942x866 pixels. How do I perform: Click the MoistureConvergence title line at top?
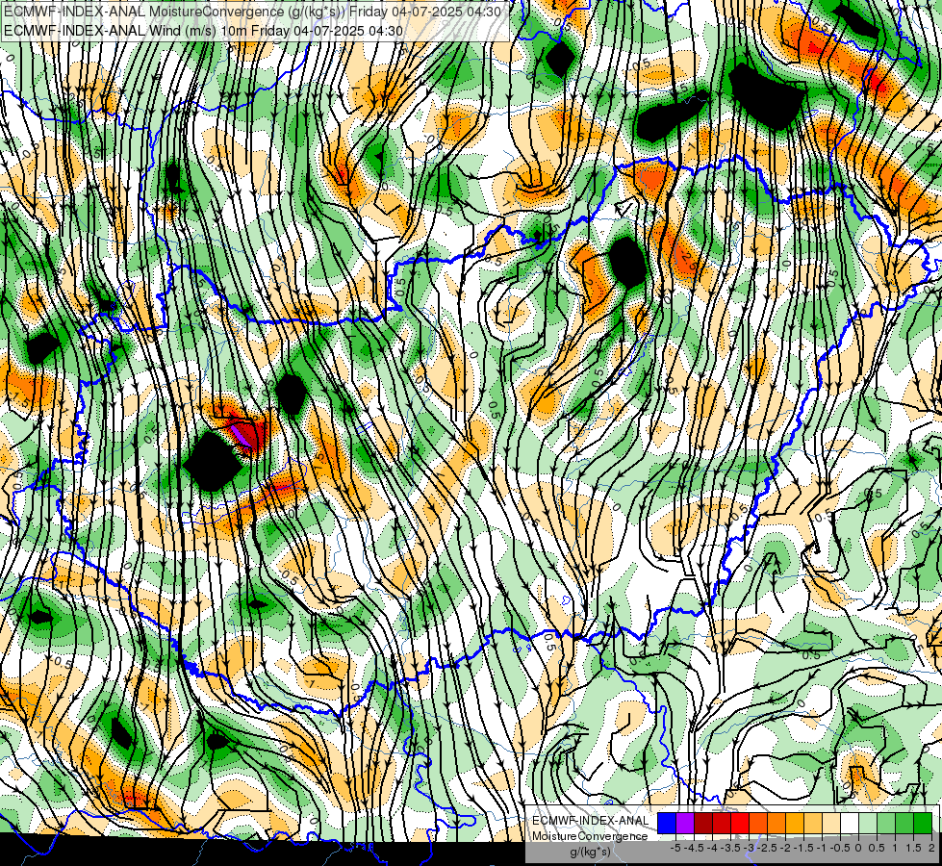point(252,12)
